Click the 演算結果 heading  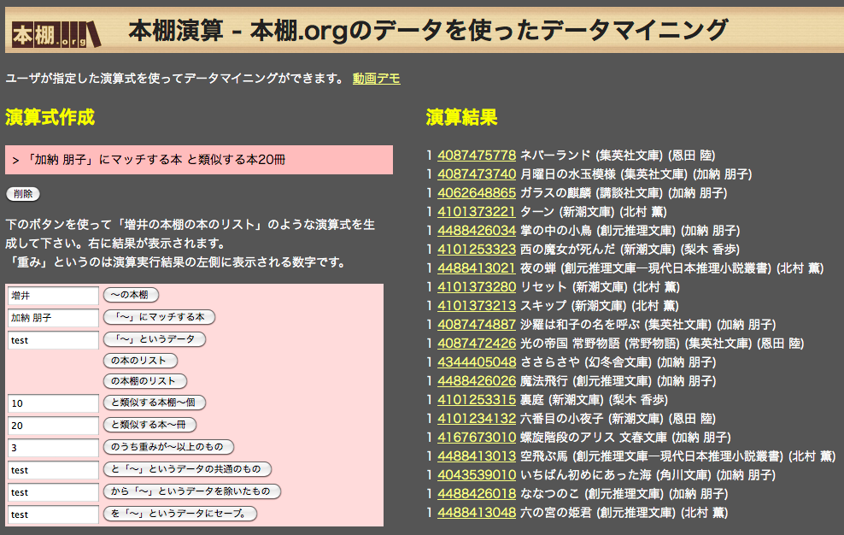[462, 117]
